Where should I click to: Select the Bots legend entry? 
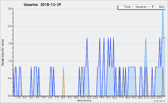pyautogui.click(x=160, y=7)
